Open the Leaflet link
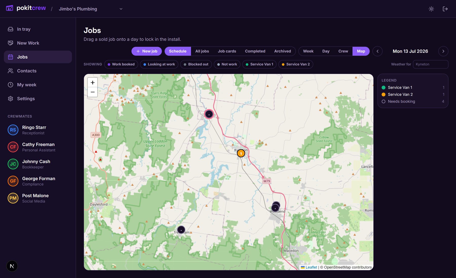 (311, 267)
